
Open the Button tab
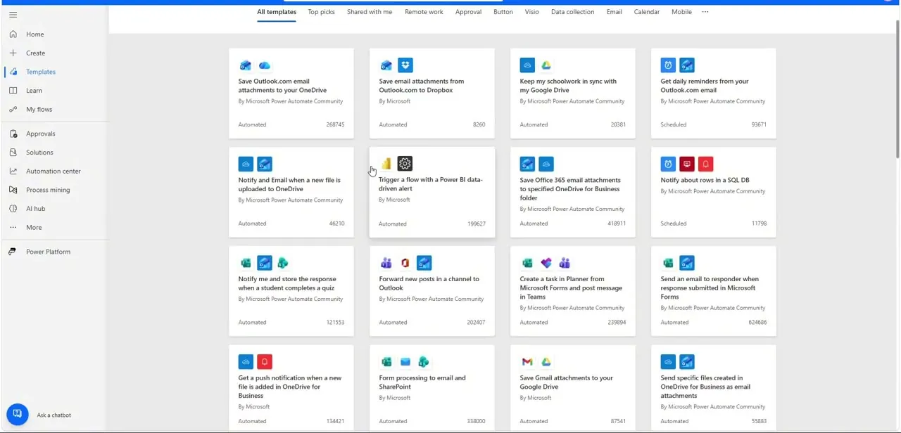(x=503, y=12)
